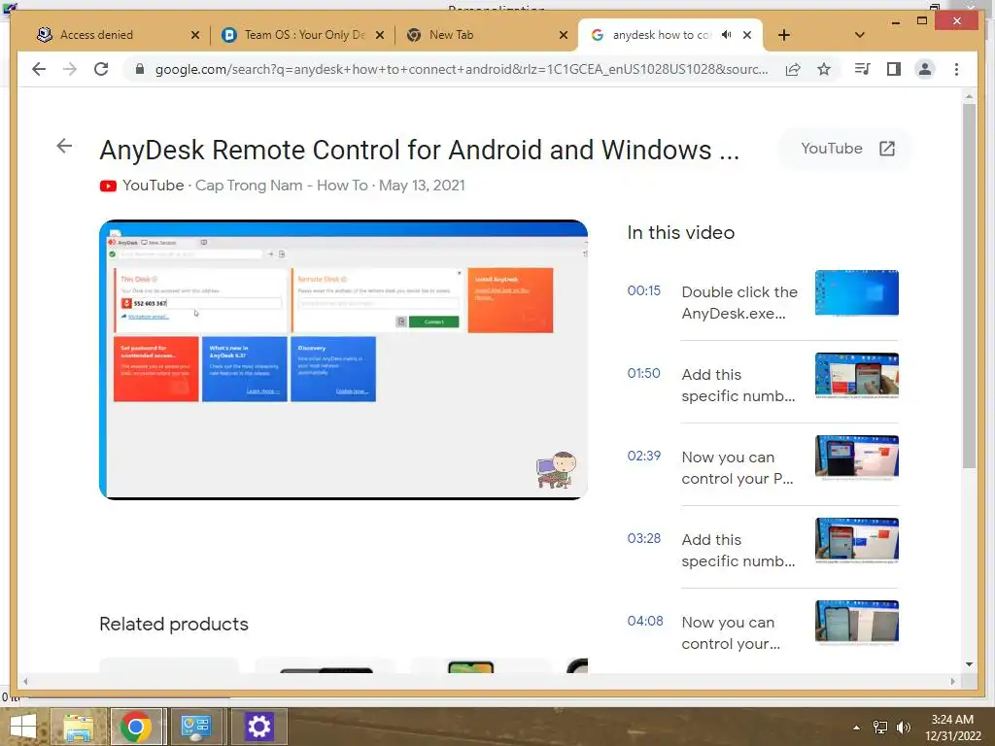Open 'Now you can control your P...' chapter
The width and height of the screenshot is (995, 746).
(738, 467)
